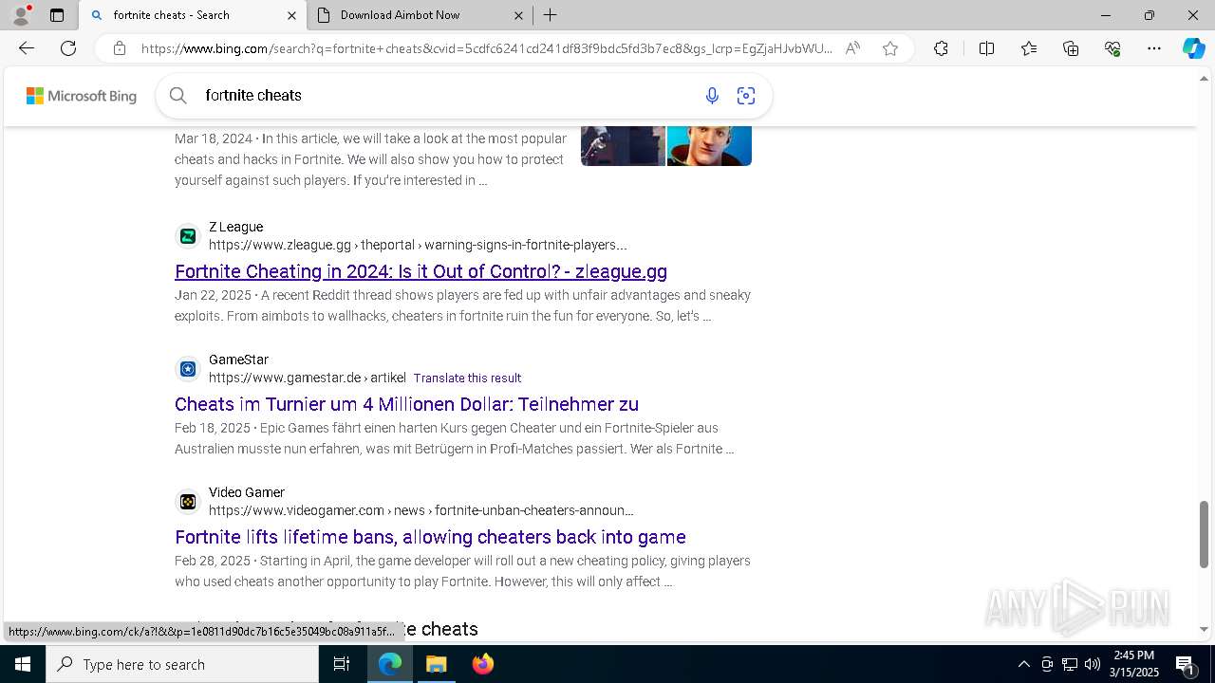This screenshot has width=1215, height=683.
Task: Click the scrollbar down arrow
Action: pyautogui.click(x=1204, y=629)
